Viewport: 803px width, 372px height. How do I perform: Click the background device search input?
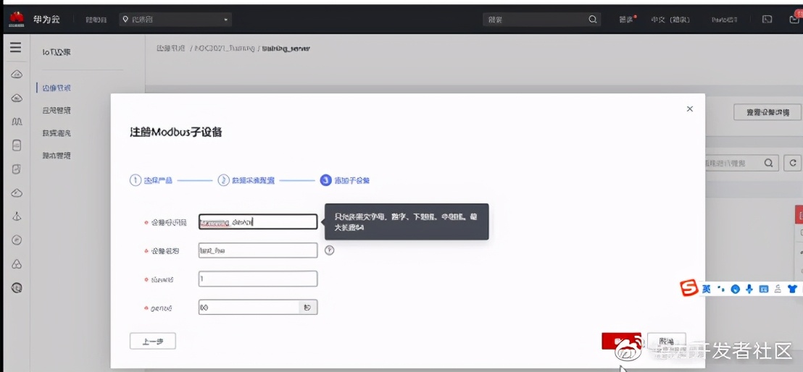coord(741,163)
